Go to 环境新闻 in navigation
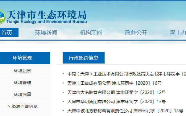 click(46, 33)
